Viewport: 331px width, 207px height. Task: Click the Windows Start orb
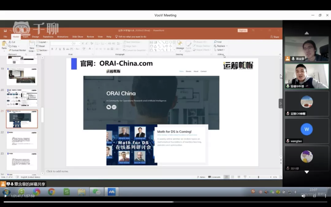tap(6, 192)
